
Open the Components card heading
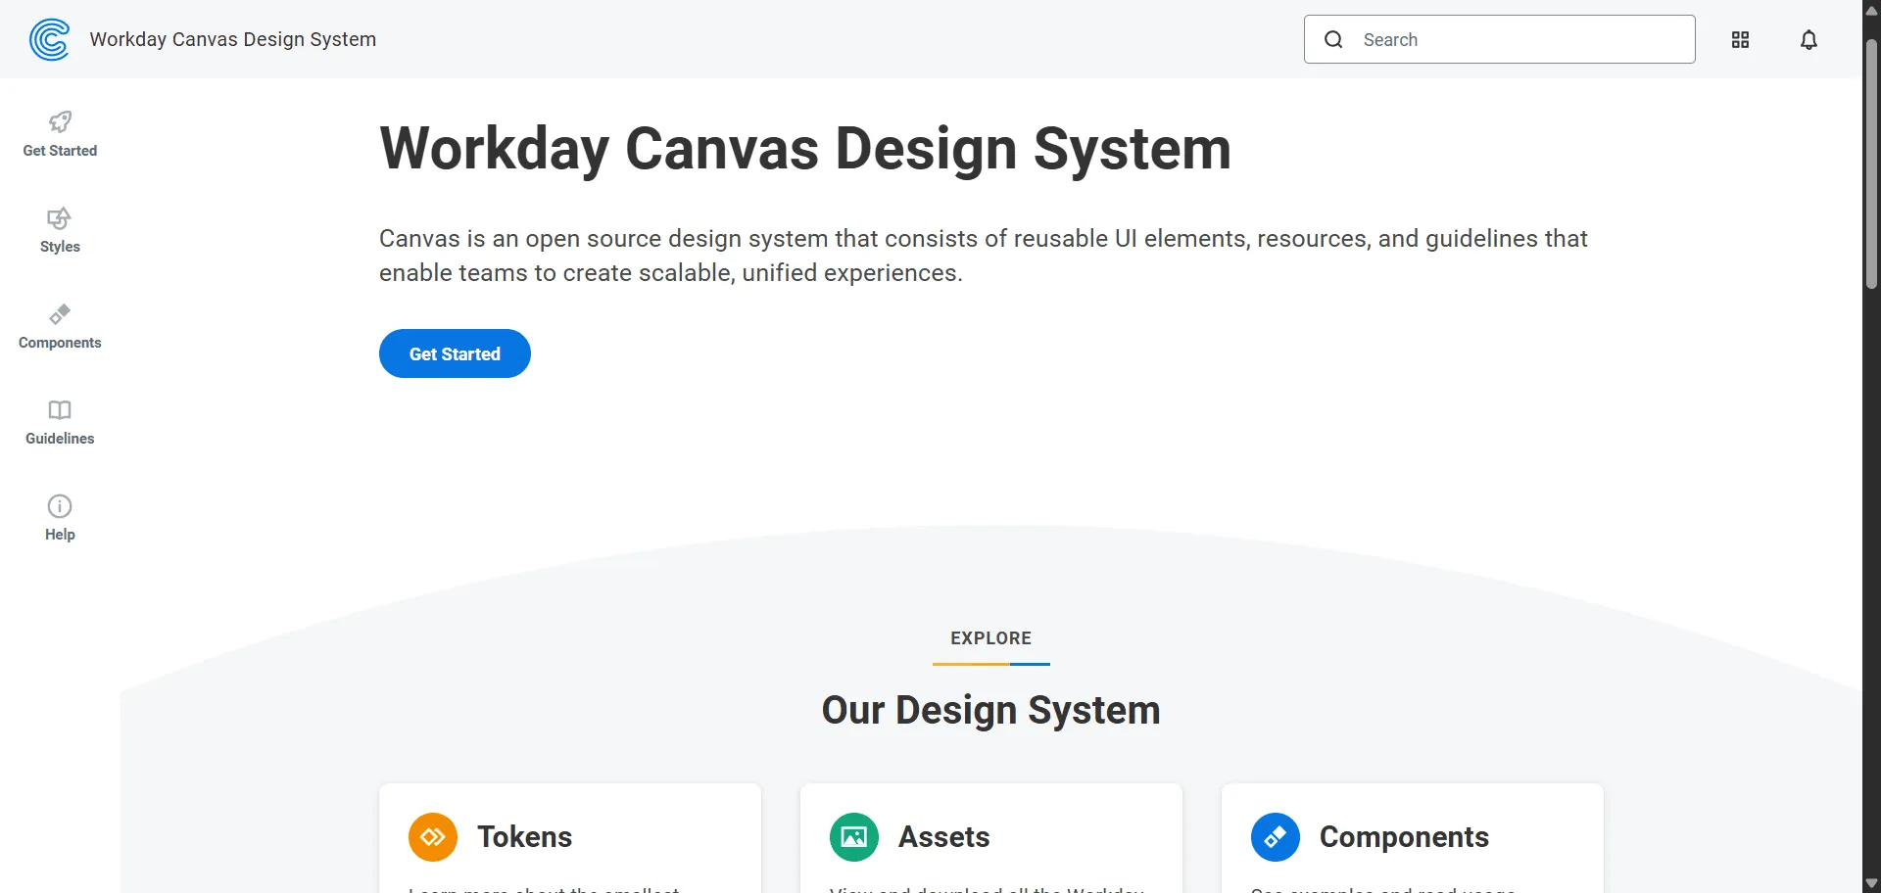pyautogui.click(x=1404, y=837)
